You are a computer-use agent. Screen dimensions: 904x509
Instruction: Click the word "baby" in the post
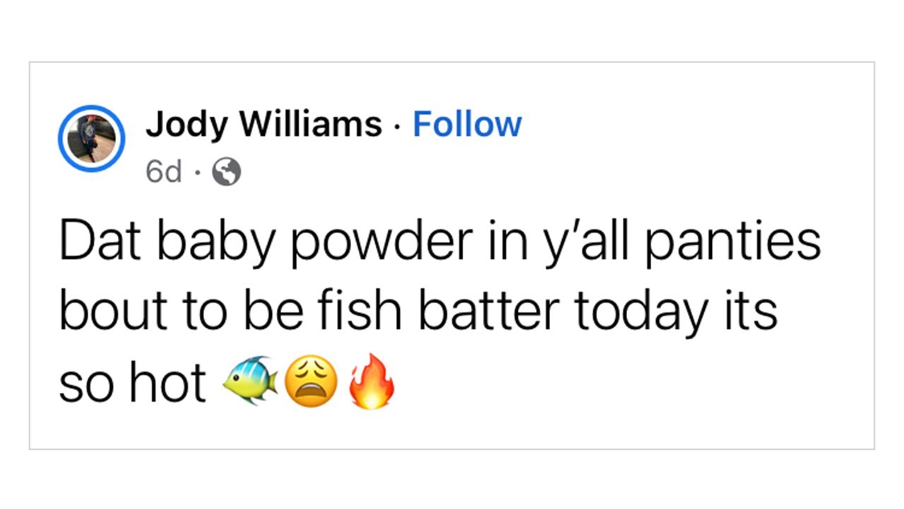(x=209, y=242)
